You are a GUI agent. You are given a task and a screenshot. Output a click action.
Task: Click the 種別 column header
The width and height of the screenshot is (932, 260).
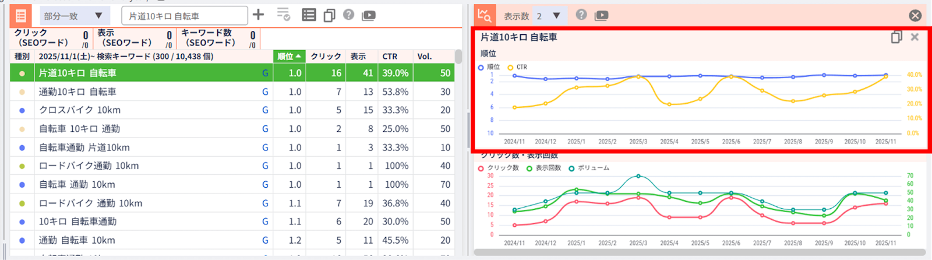pos(22,57)
